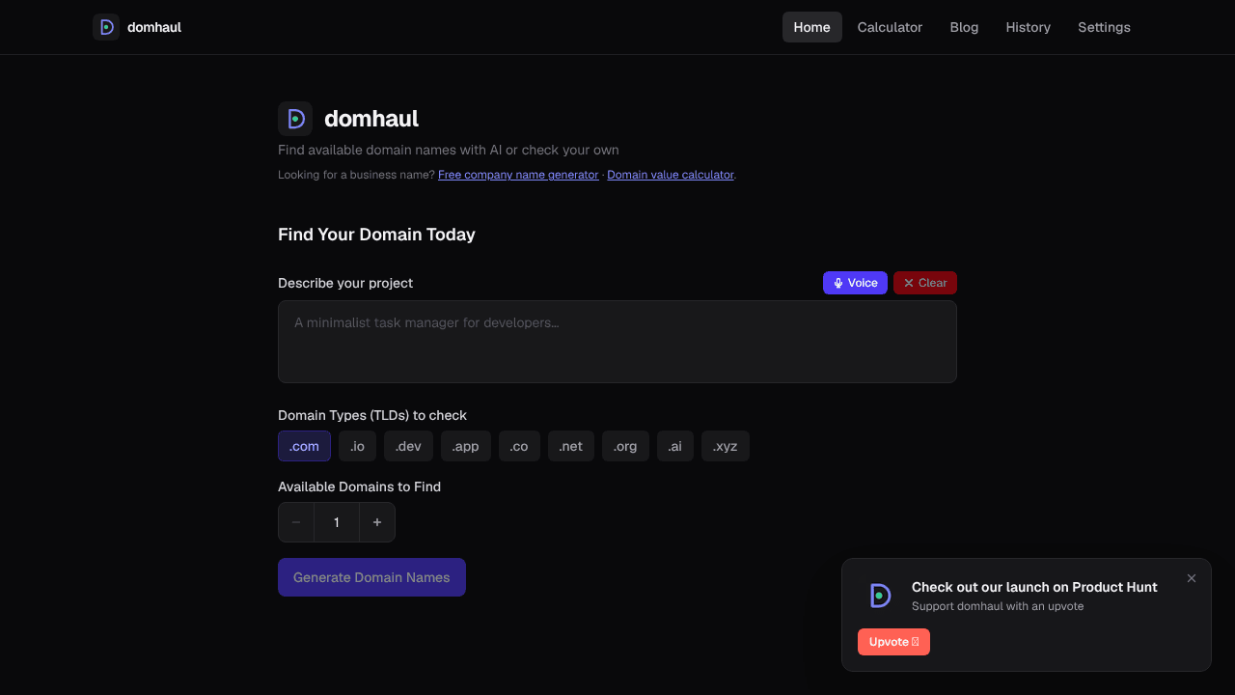Upvote domhaul on Product Hunt

coord(893,642)
